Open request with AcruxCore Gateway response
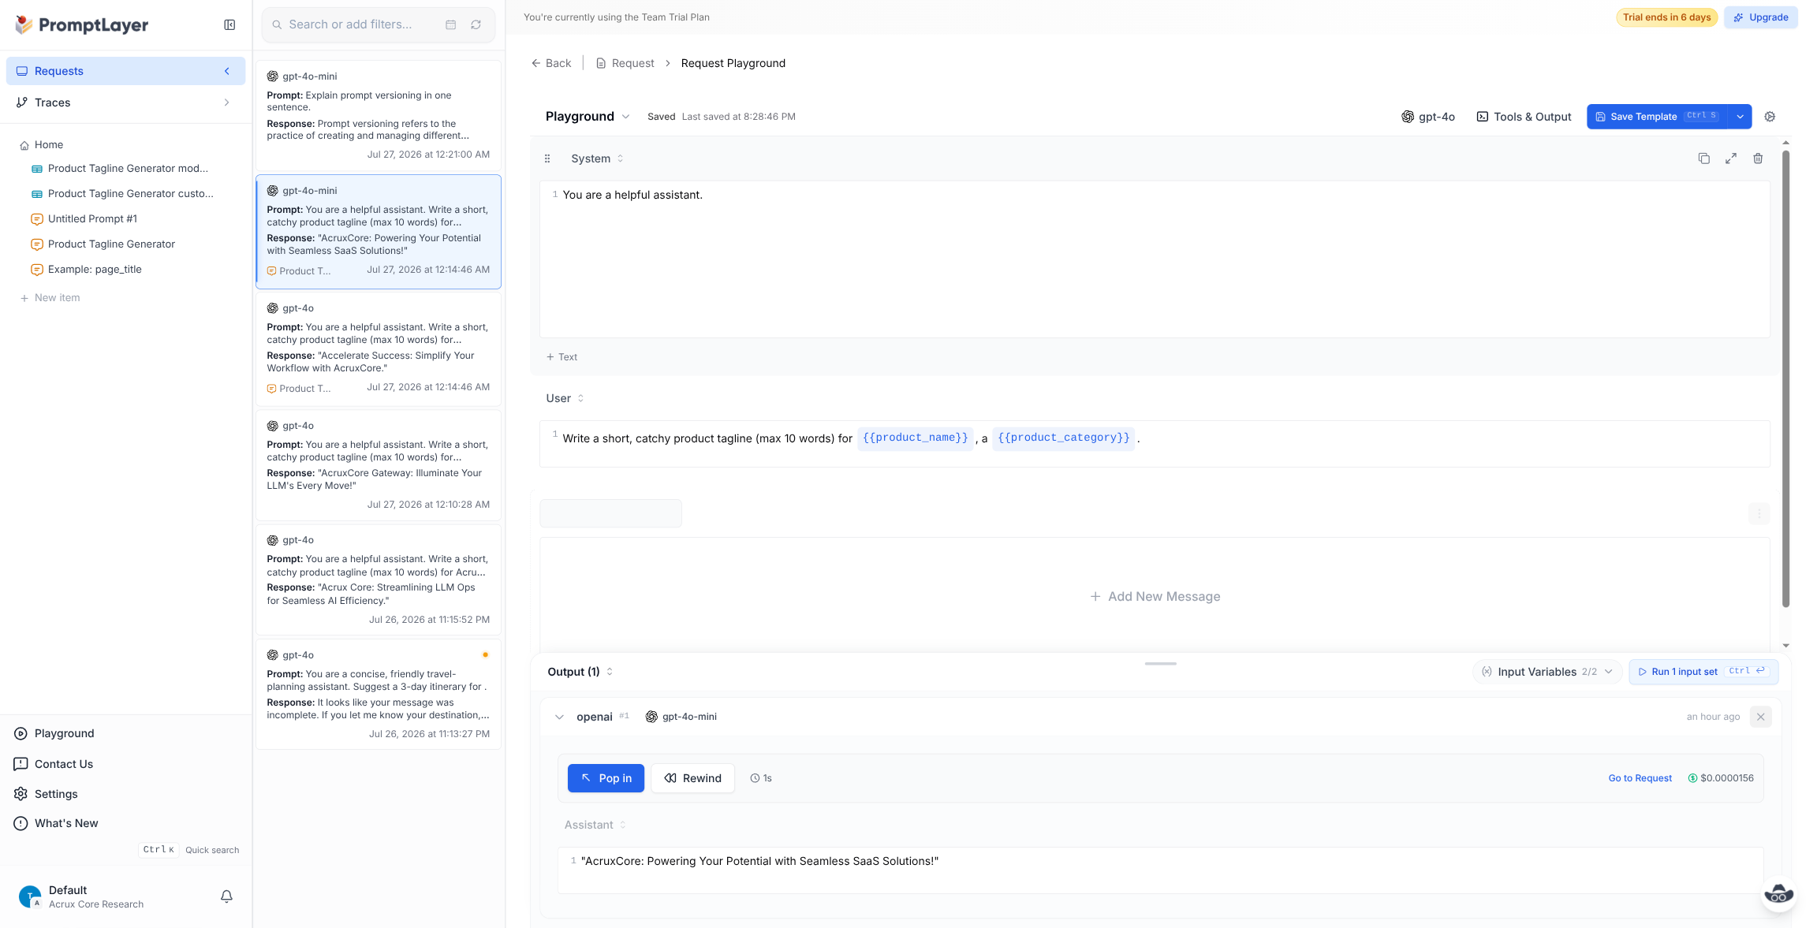The width and height of the screenshot is (1817, 928). (x=379, y=464)
